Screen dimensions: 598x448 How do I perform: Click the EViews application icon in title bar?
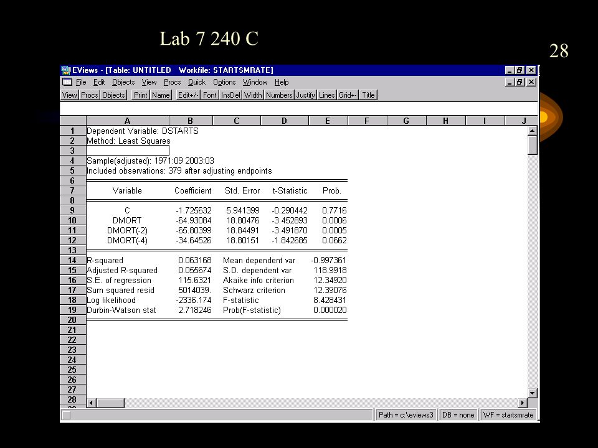point(66,70)
